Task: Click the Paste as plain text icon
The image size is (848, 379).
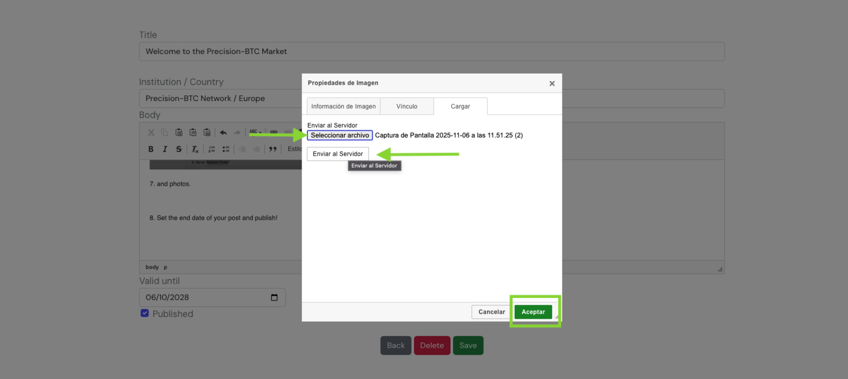Action: [x=193, y=132]
